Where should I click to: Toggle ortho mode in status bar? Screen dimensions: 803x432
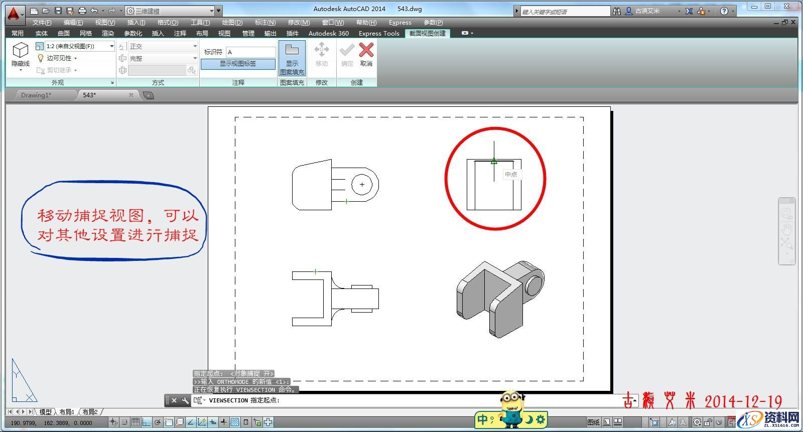147,422
